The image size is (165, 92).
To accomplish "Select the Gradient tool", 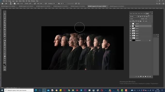I will [x=5, y=41].
